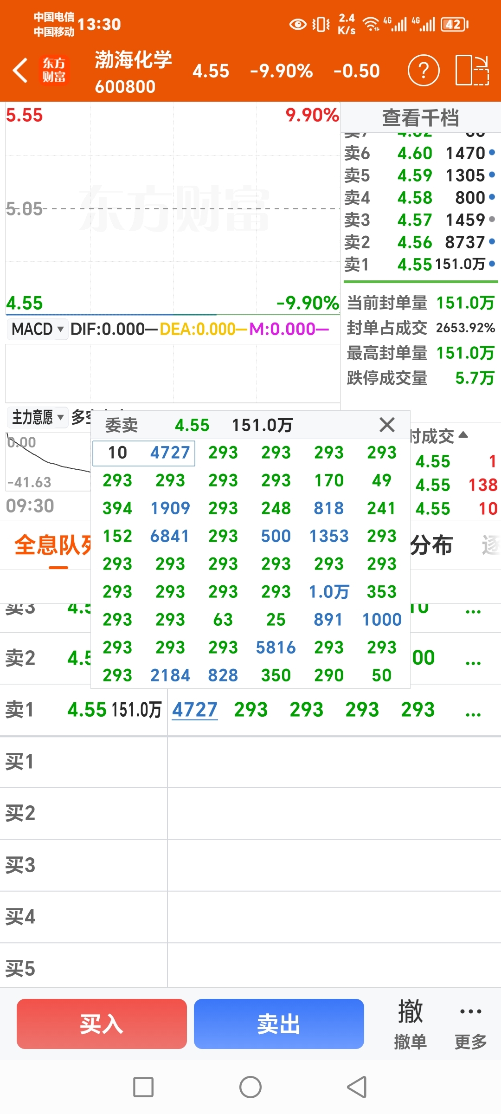Tap the 渤海化学 stock name
The image size is (501, 1114).
134,59
